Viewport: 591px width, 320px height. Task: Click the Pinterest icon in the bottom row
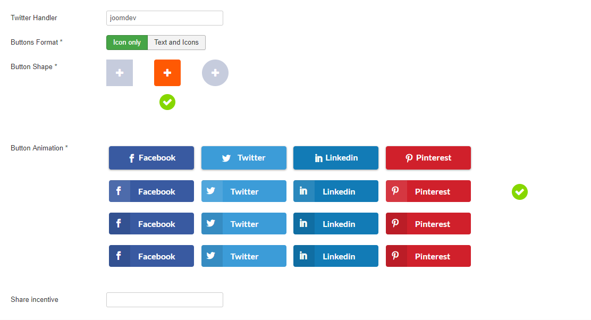(395, 256)
